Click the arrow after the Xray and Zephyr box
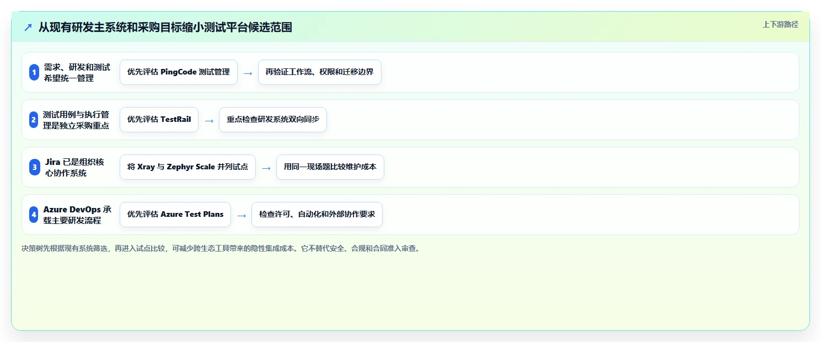 coord(266,168)
